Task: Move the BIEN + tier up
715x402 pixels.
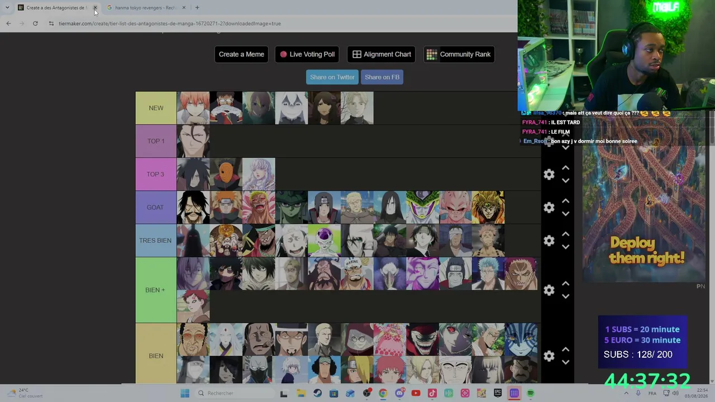Action: coord(565,283)
